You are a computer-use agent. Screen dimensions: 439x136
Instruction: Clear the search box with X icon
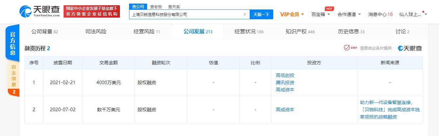click(x=244, y=14)
